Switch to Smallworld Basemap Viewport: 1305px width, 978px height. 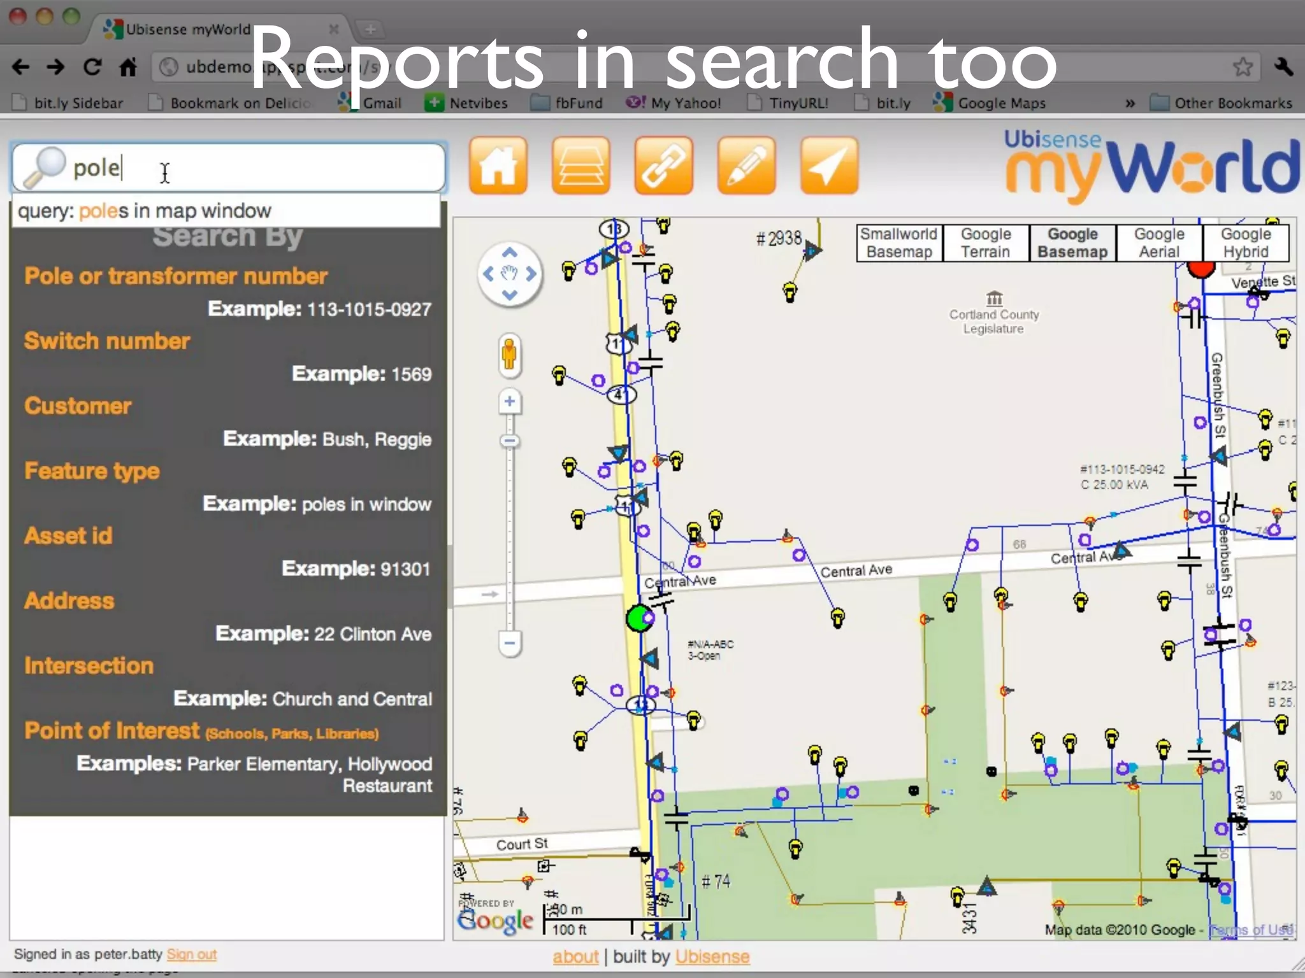tap(899, 243)
